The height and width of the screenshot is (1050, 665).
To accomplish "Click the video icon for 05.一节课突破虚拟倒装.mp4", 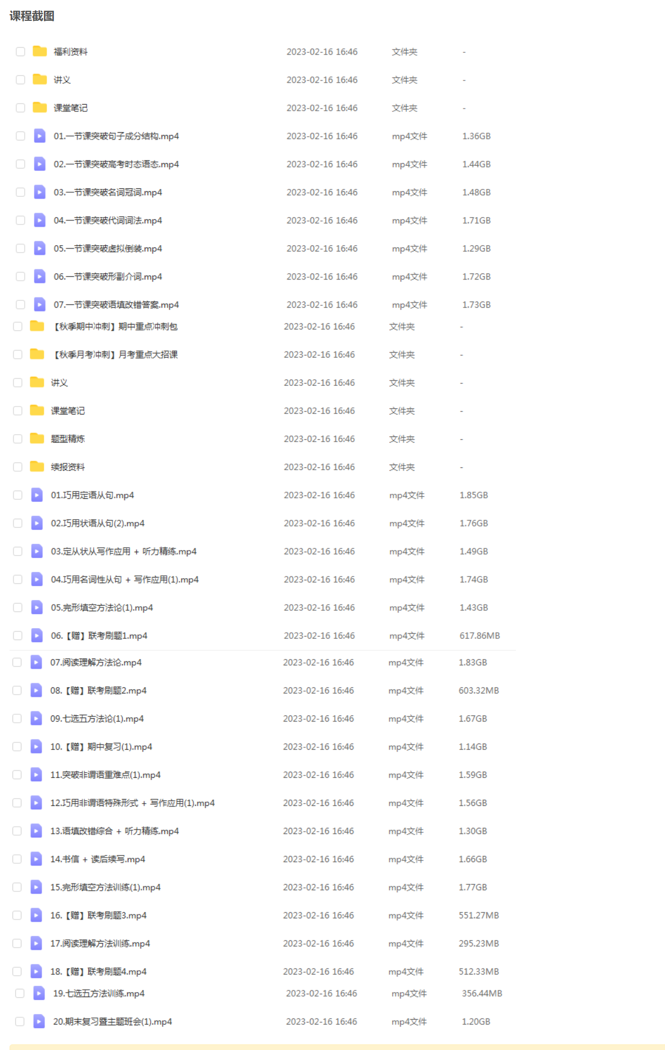I will click(39, 248).
